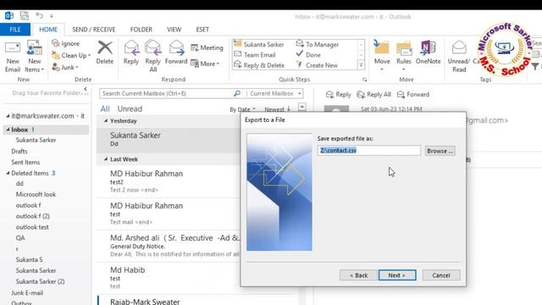Image resolution: width=542 pixels, height=305 pixels.
Task: Open the More respond options dropdown
Action: pos(205,64)
